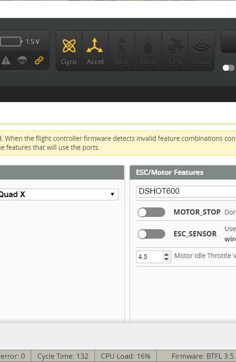Open the DSHOT600 protocol dropdown

[186, 191]
